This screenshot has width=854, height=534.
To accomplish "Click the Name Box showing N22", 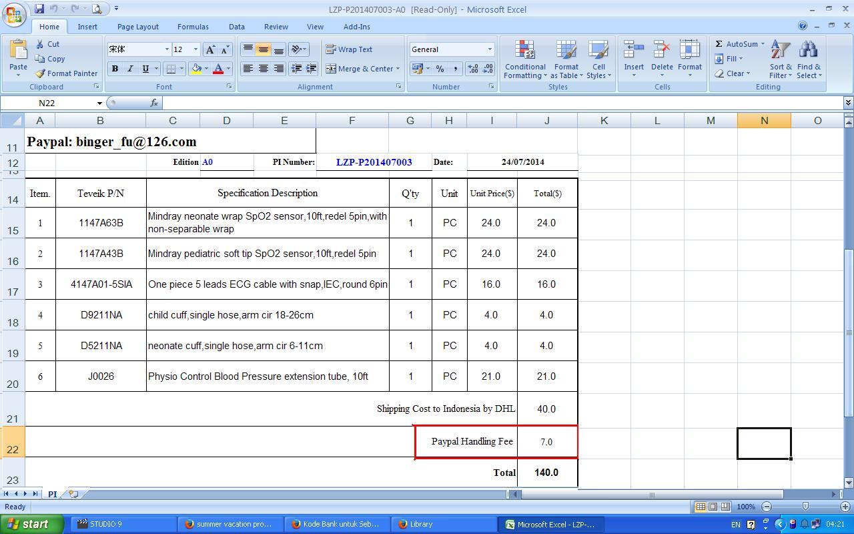I will [x=52, y=103].
